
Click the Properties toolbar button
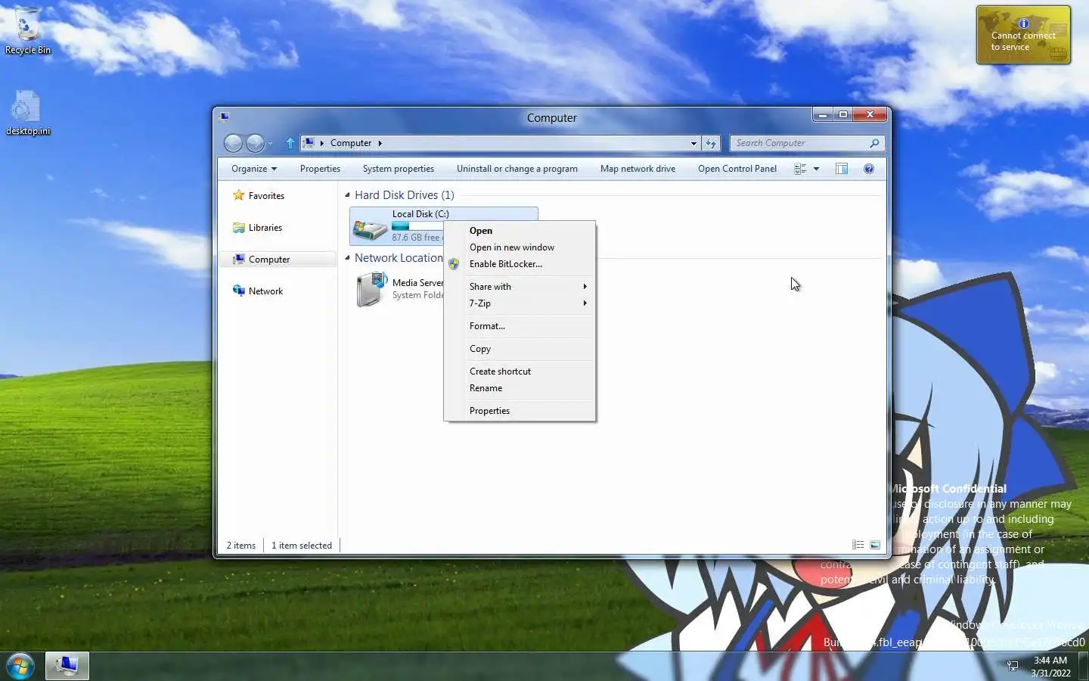(320, 169)
